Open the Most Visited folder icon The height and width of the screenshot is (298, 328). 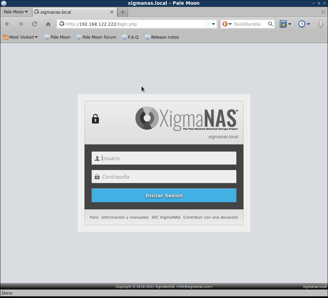click(x=6, y=37)
